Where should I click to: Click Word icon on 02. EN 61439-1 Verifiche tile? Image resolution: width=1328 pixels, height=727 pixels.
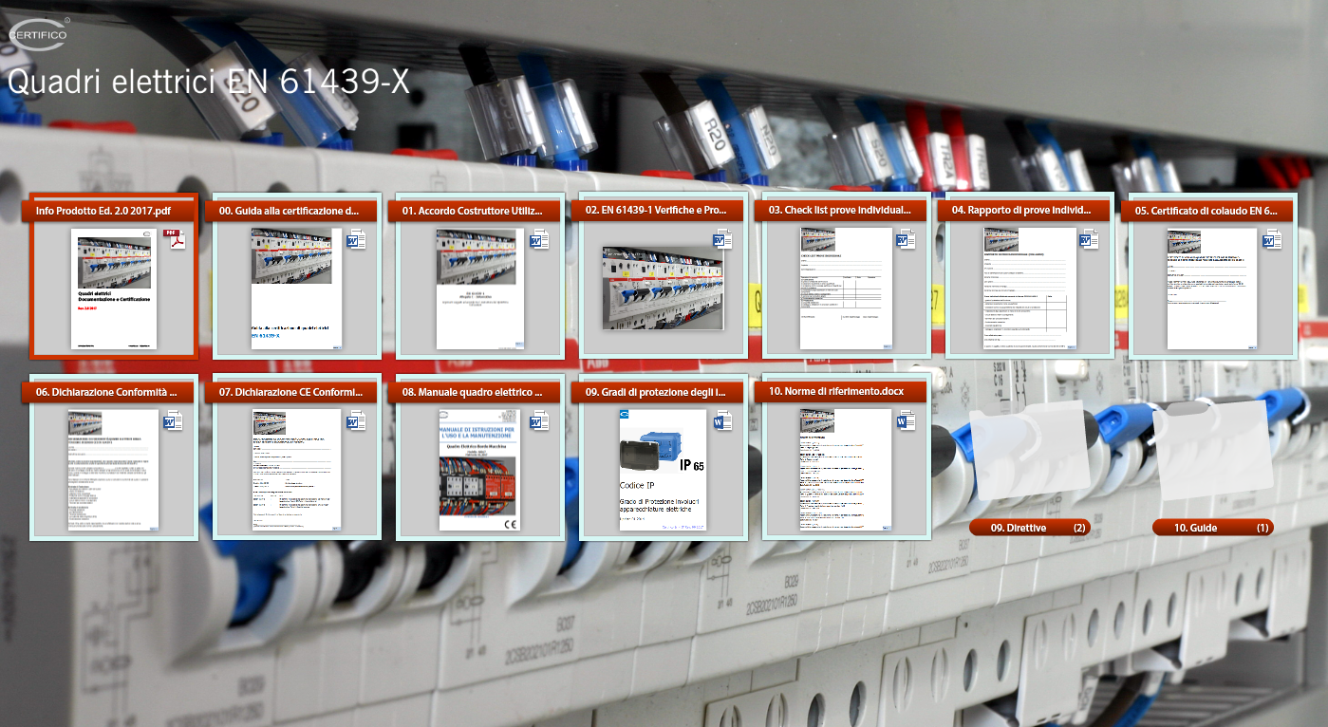point(722,240)
